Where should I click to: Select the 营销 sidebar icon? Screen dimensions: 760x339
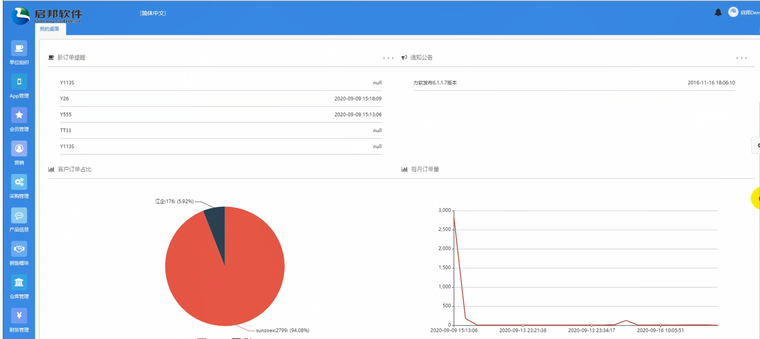coord(19,149)
